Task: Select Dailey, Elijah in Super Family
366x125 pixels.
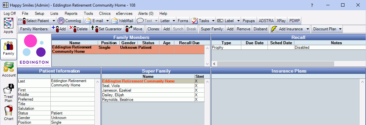Action: click(x=153, y=95)
